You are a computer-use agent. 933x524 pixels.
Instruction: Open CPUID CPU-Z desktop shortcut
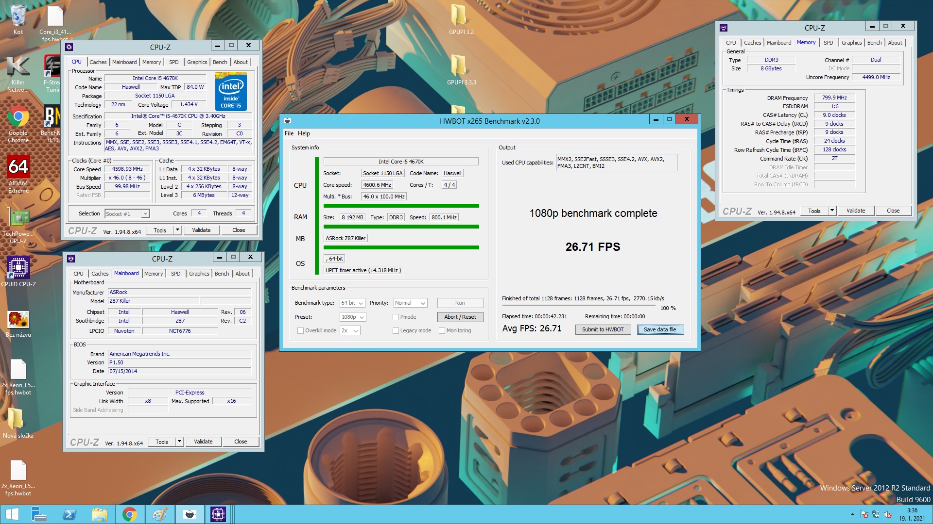point(18,272)
